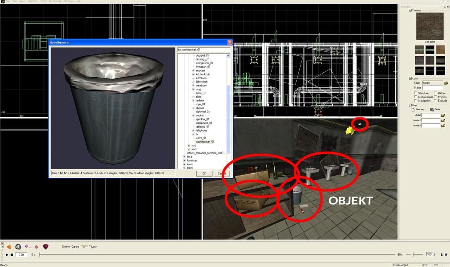
Task: Select wastebasket_01 in the model tree
Action: 205,142
